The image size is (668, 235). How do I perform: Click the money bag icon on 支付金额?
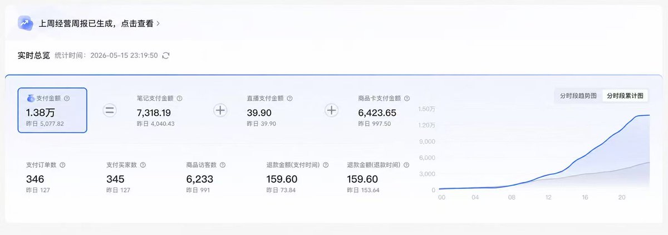pyautogui.click(x=31, y=98)
